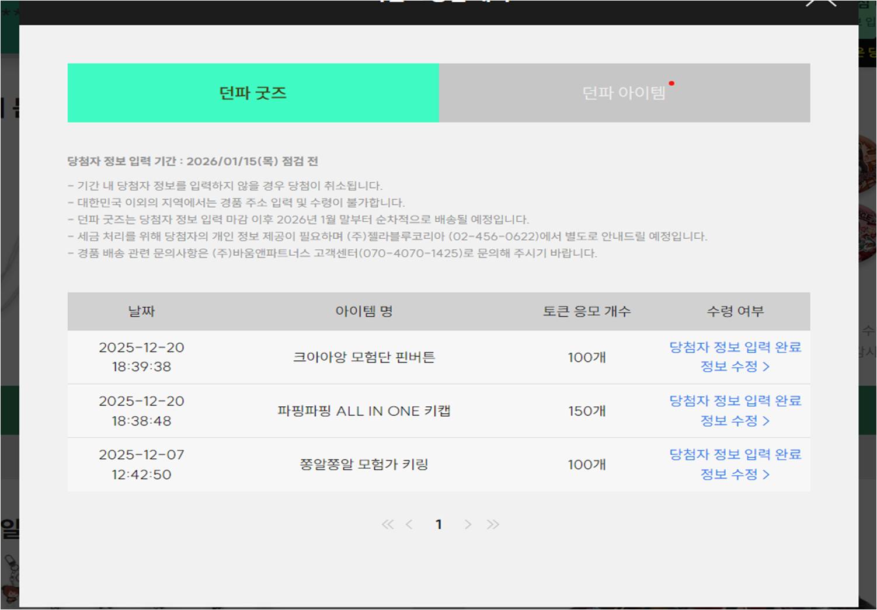The image size is (877, 610).
Task: Click 당첨자 정보 입력 완료 in the 키캡 row
Action: click(x=735, y=401)
